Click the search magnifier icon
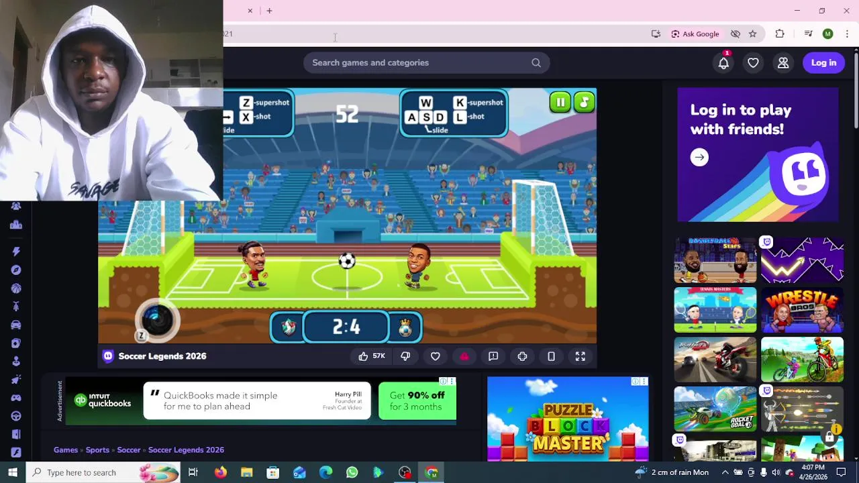 click(536, 62)
